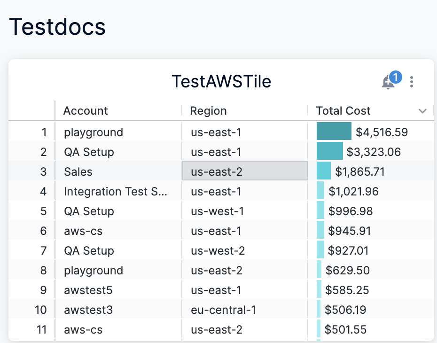Click the alert bell icon with badge
Image resolution: width=437 pixels, height=343 pixels.
(x=389, y=82)
